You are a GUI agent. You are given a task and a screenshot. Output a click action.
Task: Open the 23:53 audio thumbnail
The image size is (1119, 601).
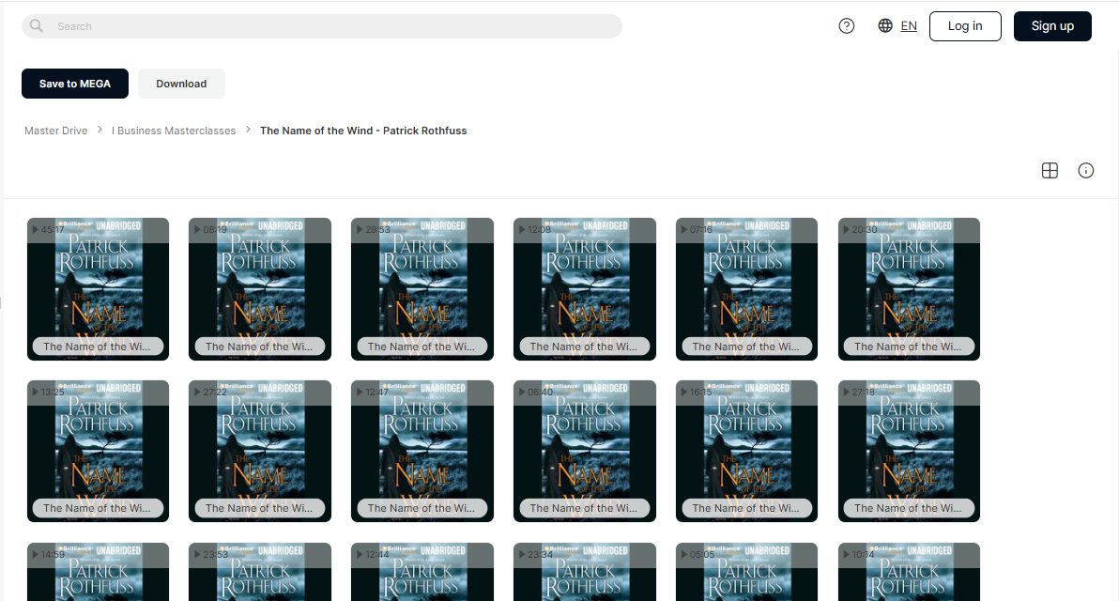tap(260, 572)
